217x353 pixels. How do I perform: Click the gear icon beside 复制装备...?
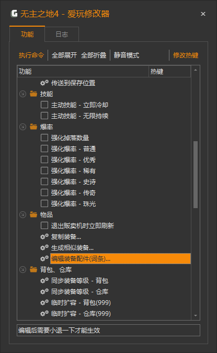tap(44, 236)
